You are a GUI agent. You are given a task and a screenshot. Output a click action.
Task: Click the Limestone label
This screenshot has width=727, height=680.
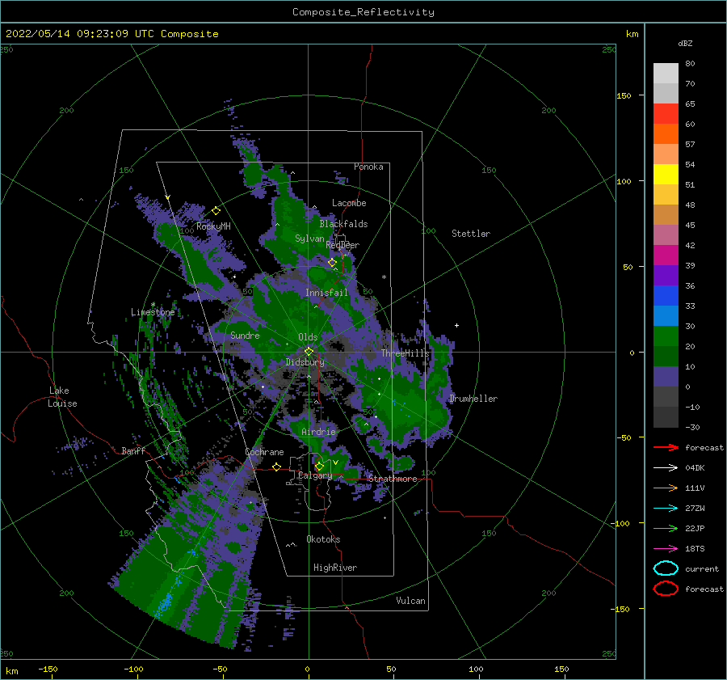tap(153, 312)
